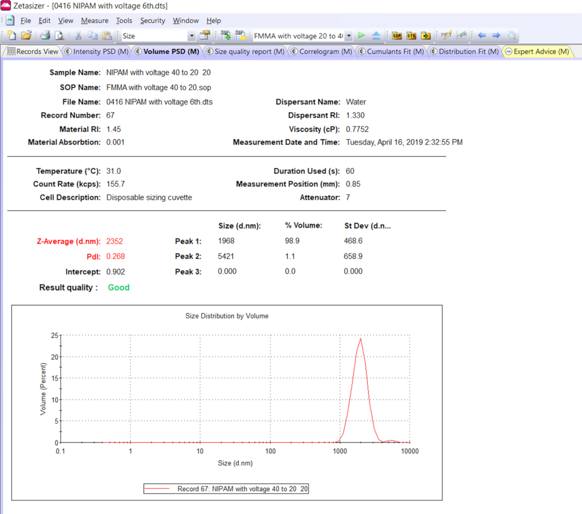Open the Correlogram (M) tab
Viewport: 582px width, 514px height.
click(322, 51)
